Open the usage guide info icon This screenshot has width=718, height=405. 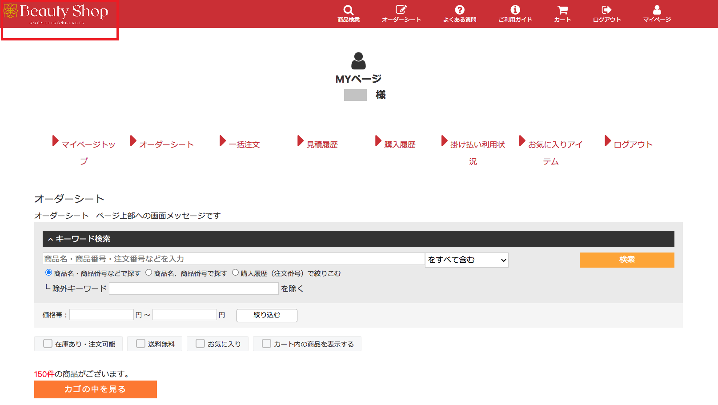515,10
